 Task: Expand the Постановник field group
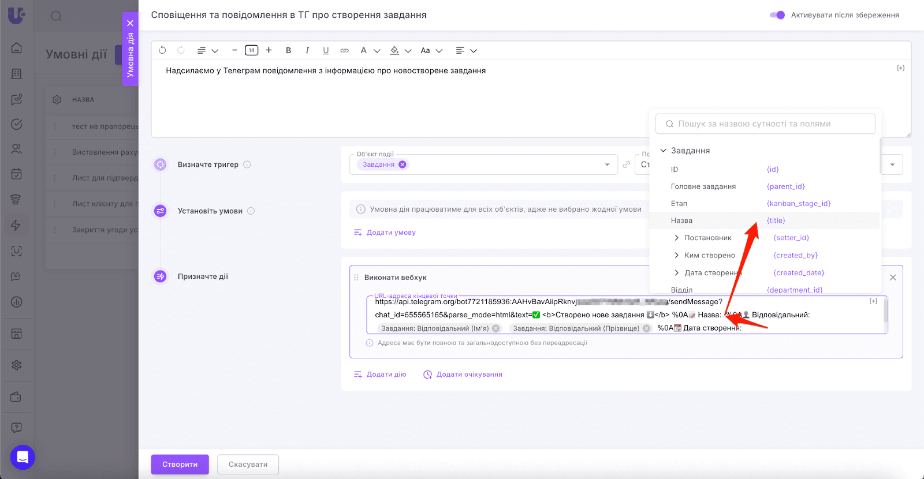point(677,238)
